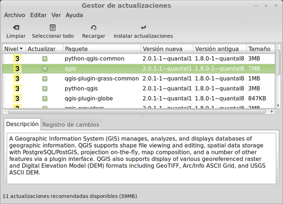
Task: Click the Instalar actualizaciones icon
Action: (143, 27)
